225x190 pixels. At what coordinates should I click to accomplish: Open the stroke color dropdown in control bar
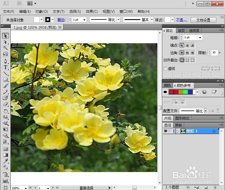coord(53,20)
